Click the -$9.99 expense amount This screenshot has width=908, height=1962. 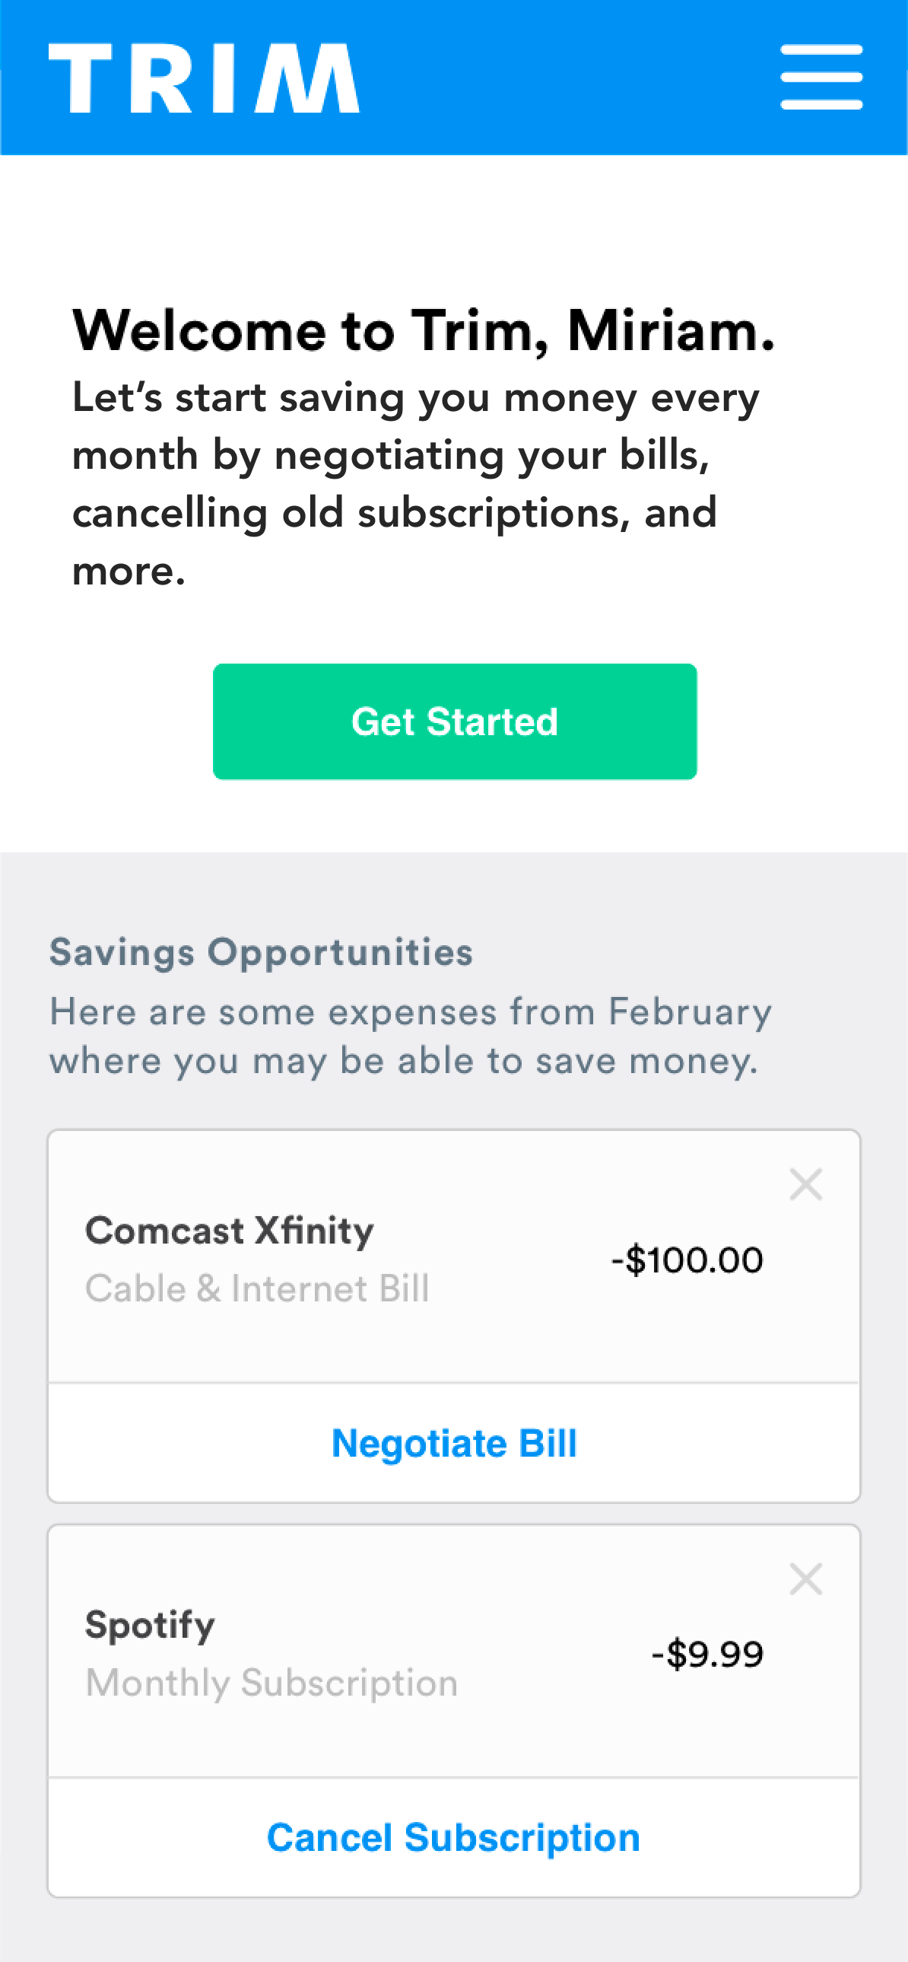click(707, 1654)
